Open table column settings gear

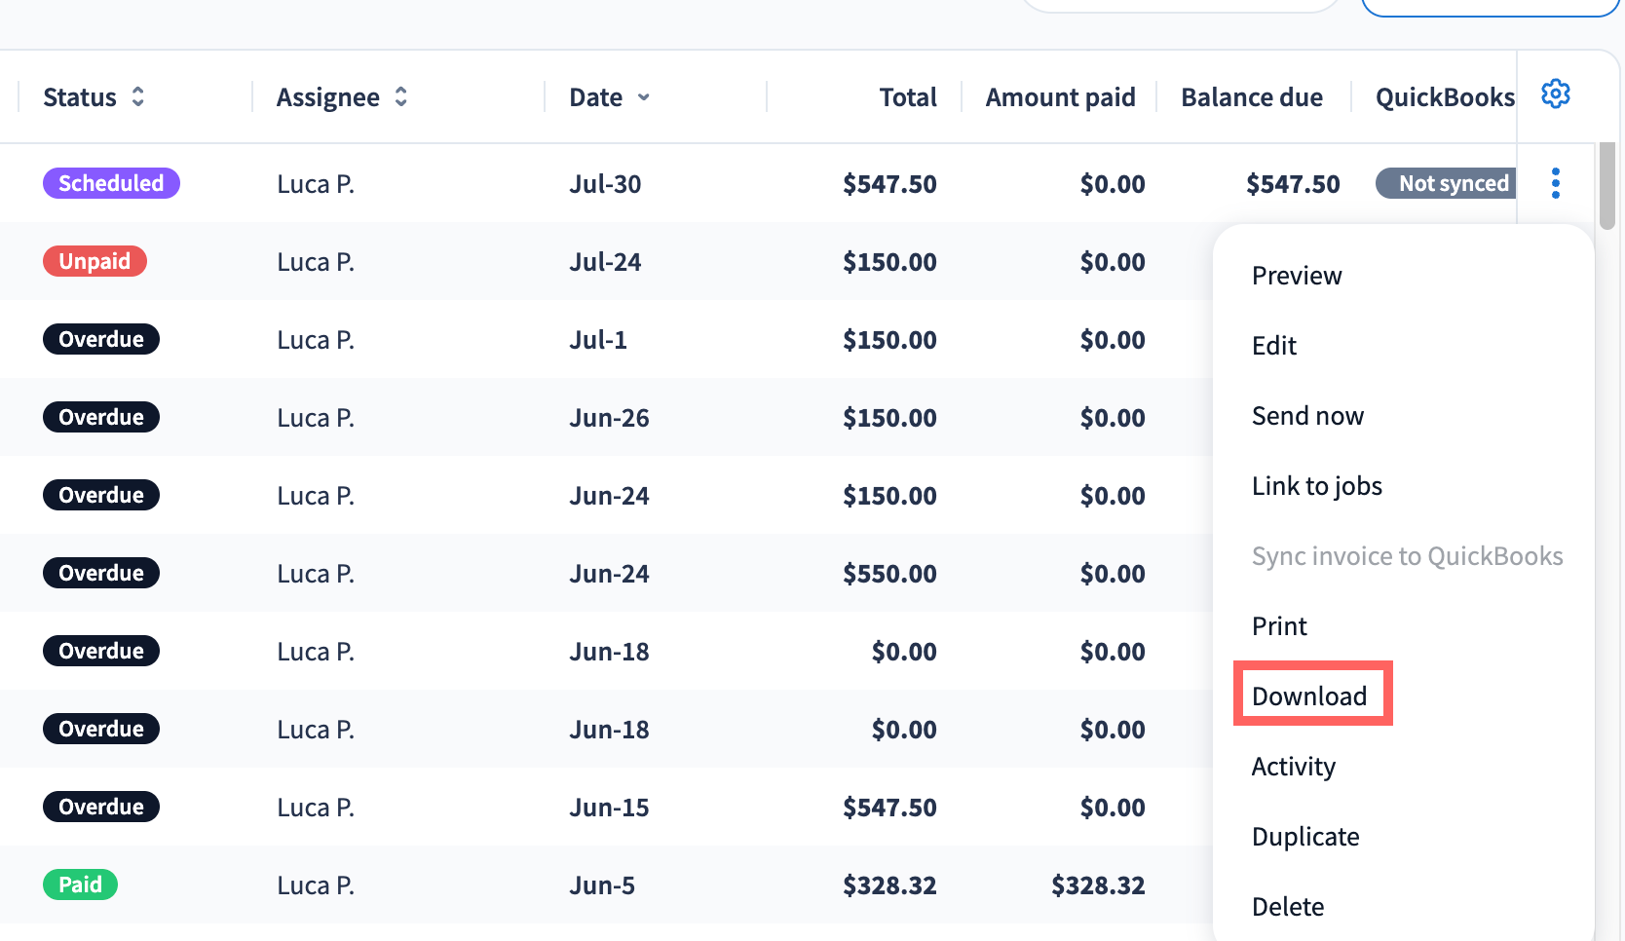(x=1555, y=94)
